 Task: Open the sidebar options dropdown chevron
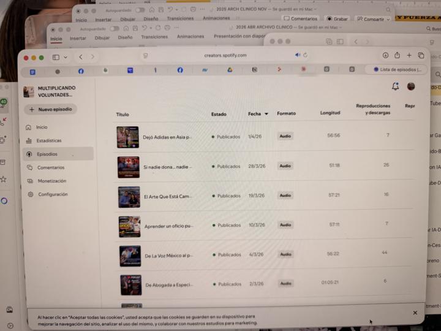pyautogui.click(x=66, y=57)
